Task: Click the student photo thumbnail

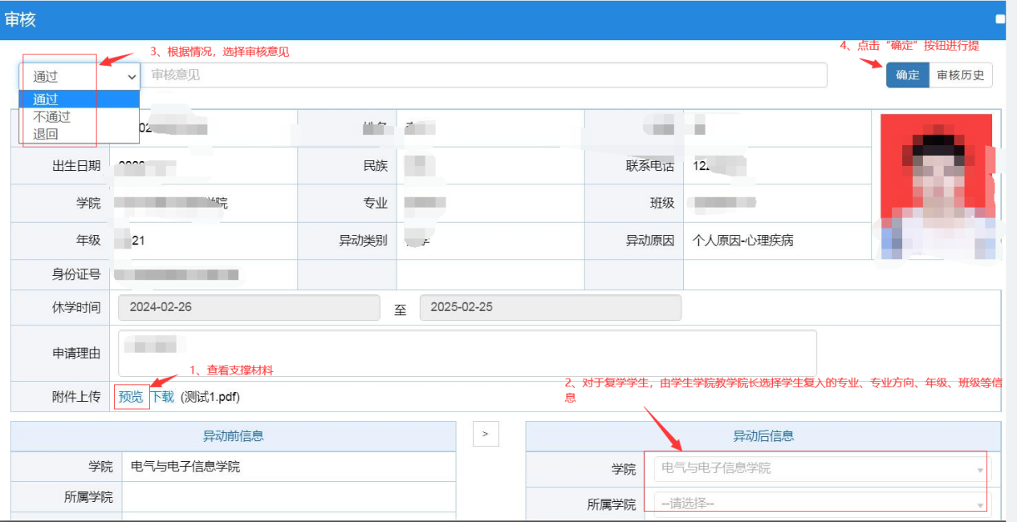Action: tap(936, 186)
